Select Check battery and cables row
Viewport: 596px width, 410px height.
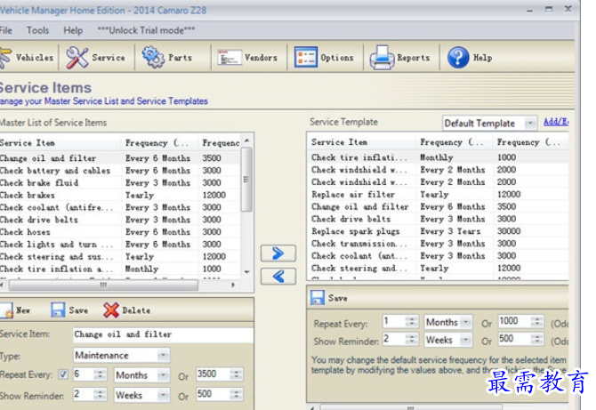pos(120,171)
